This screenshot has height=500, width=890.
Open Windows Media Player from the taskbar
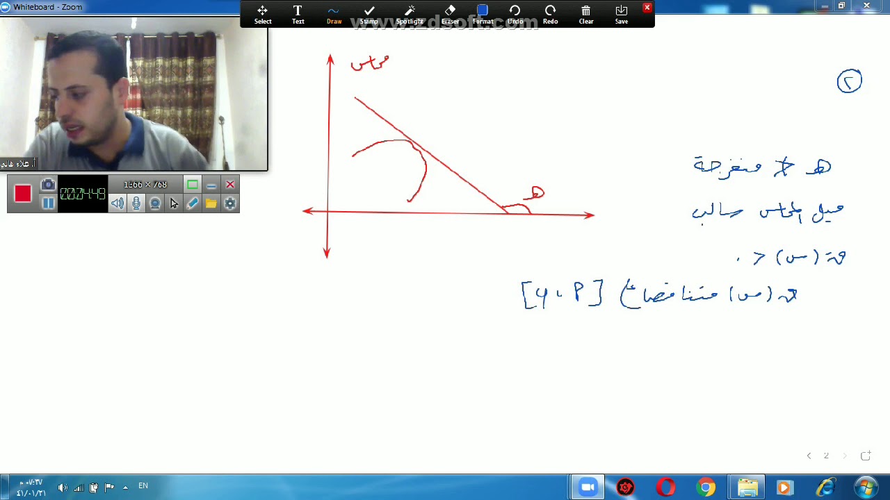point(785,487)
